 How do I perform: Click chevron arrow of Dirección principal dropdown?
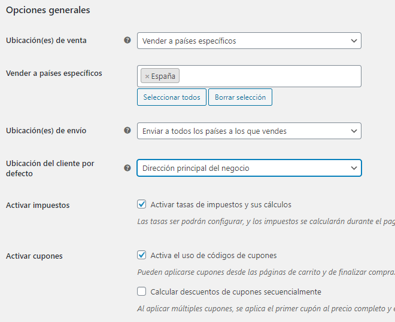[353, 168]
